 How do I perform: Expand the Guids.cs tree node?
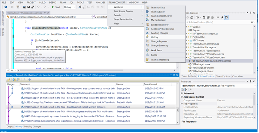pyautogui.click(x=187, y=27)
